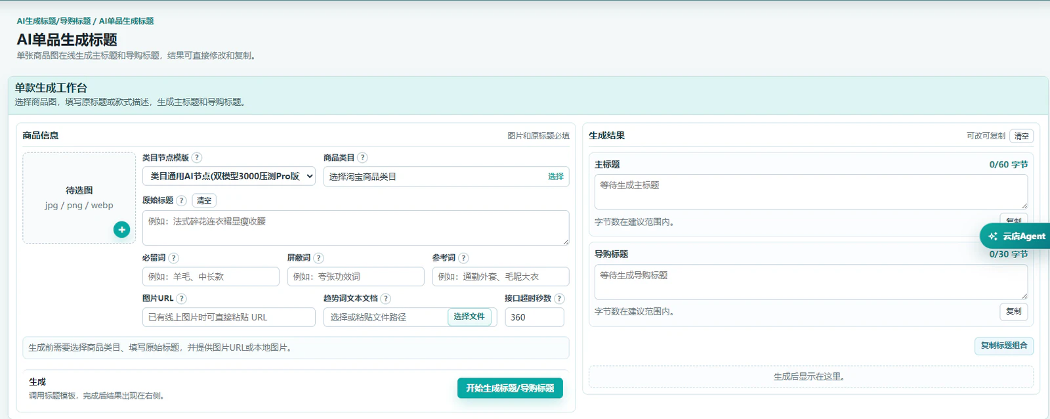Click the 可改可复制 label
This screenshot has width=1050, height=419.
pos(986,136)
